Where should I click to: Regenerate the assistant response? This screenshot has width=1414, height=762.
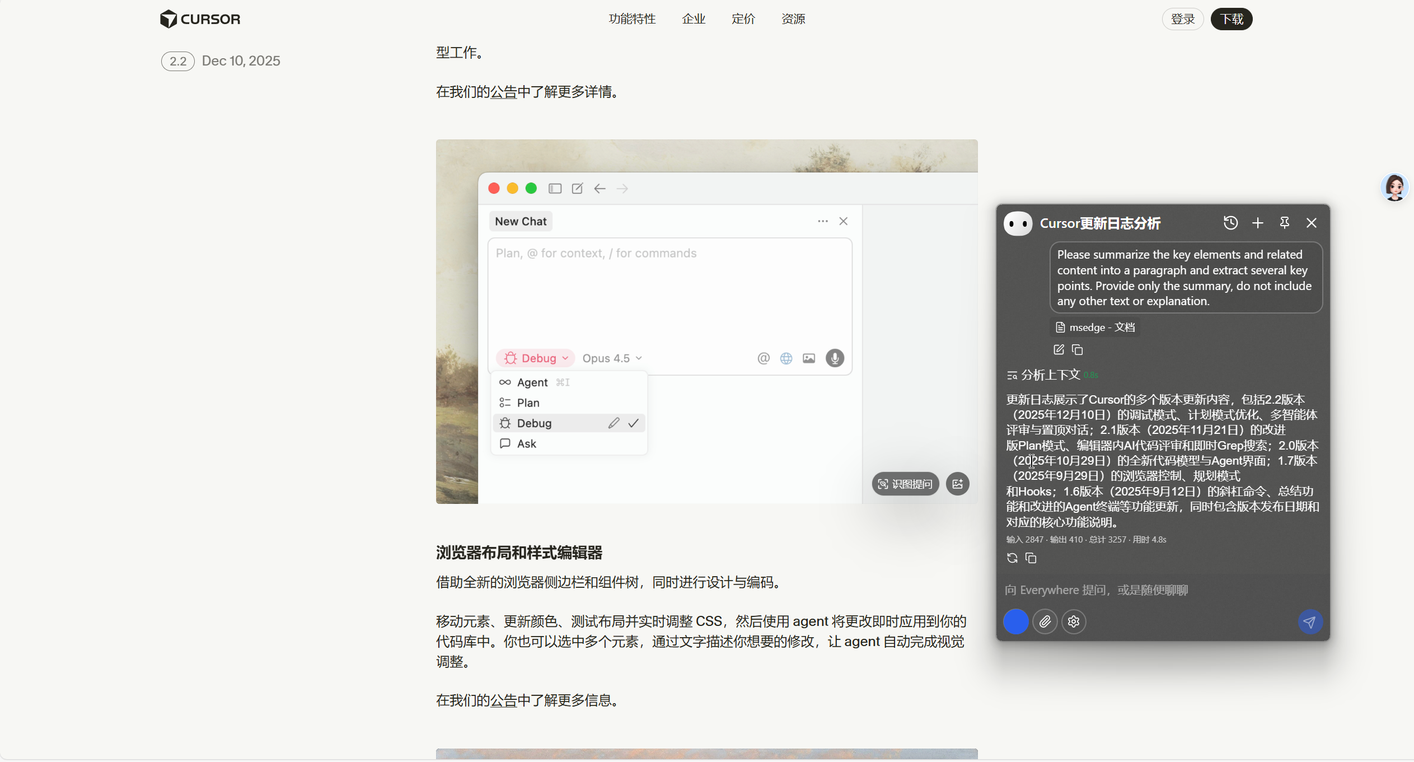1012,558
